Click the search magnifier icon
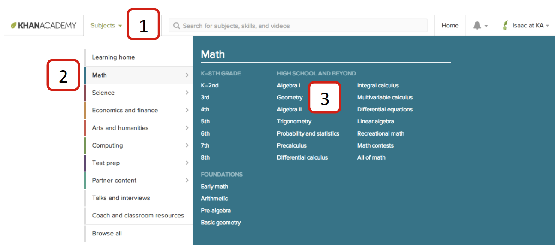Viewport: 558px width, 247px height. point(176,26)
